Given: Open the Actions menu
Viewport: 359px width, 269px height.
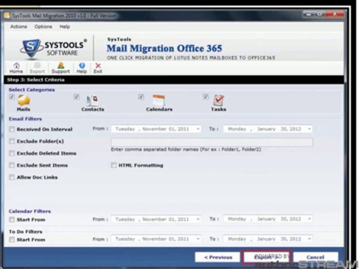Looking at the screenshot, I should pos(19,27).
